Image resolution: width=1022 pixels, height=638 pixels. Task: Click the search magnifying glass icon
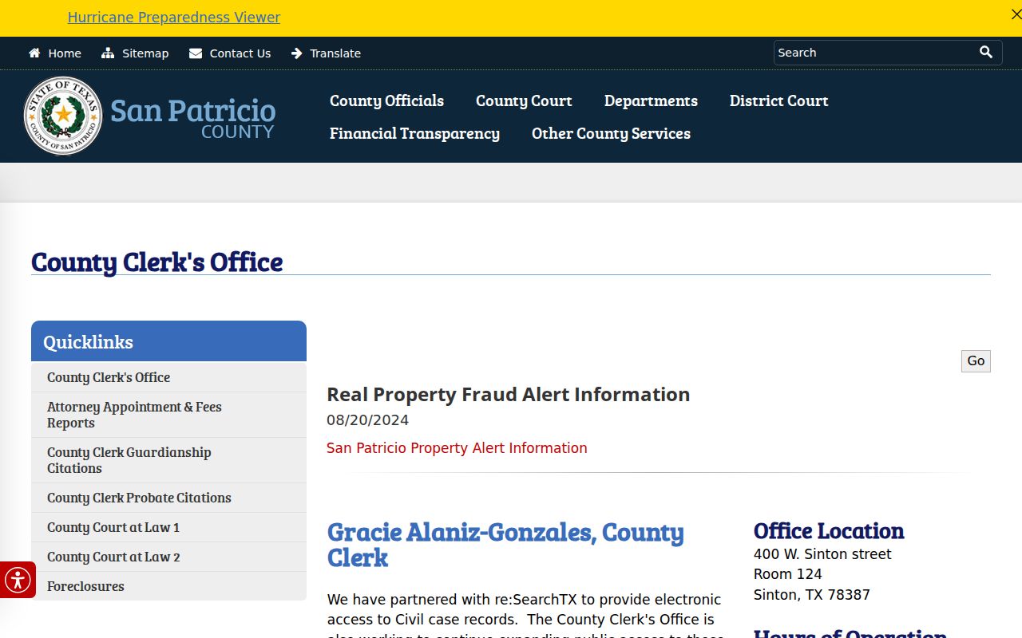tap(986, 53)
